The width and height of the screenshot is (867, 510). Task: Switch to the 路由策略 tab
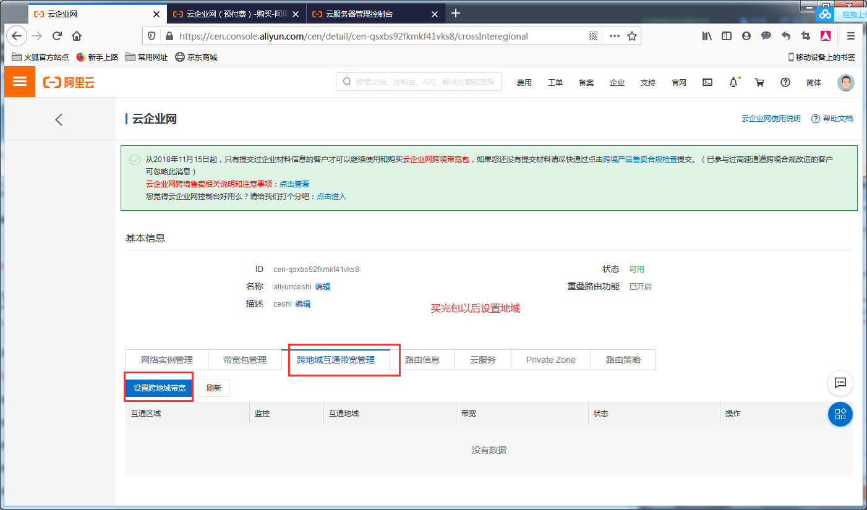coord(623,359)
